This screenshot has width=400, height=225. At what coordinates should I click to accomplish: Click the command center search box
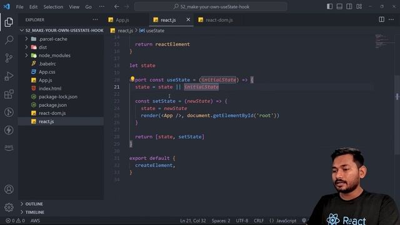coord(211,7)
